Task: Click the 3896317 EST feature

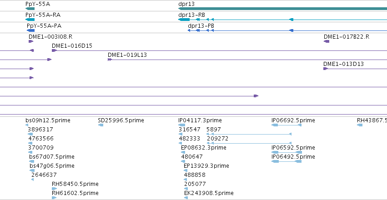Action: pyautogui.click(x=30, y=134)
